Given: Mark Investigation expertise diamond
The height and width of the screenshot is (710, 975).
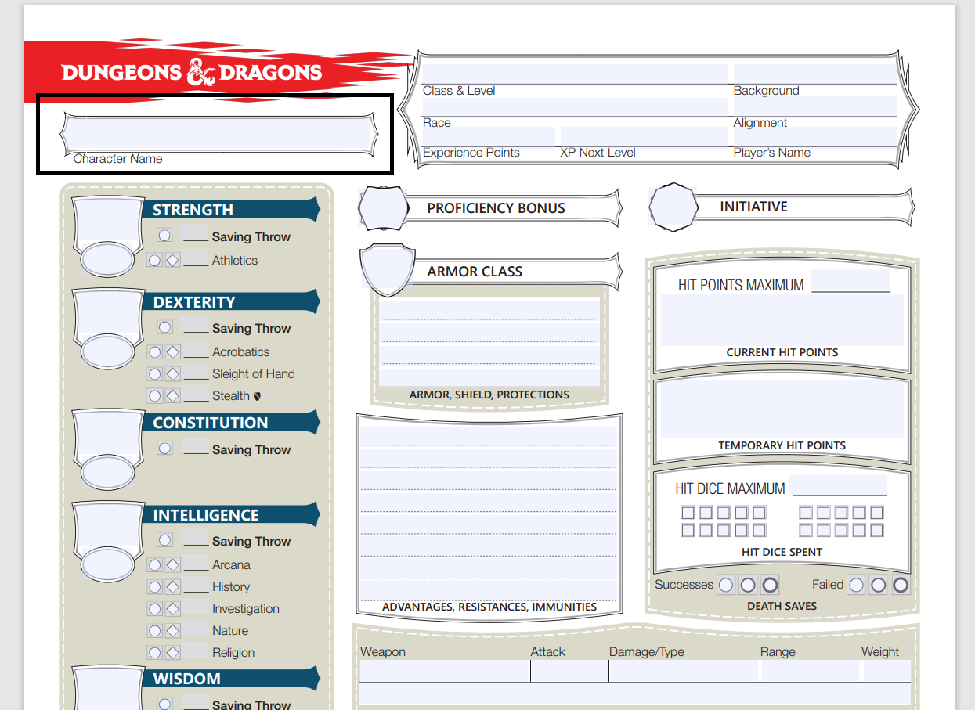Looking at the screenshot, I should tap(173, 609).
